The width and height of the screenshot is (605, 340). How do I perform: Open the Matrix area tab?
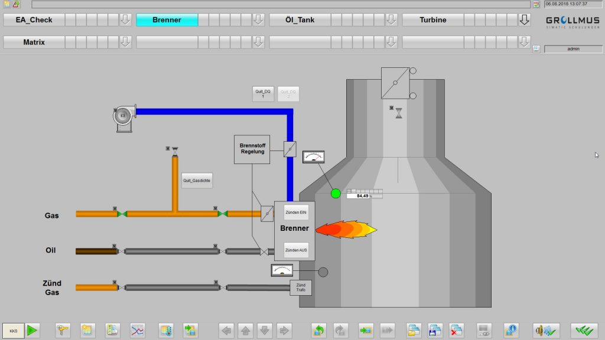click(x=34, y=42)
